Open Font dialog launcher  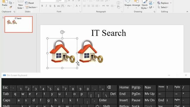coord(80,12)
